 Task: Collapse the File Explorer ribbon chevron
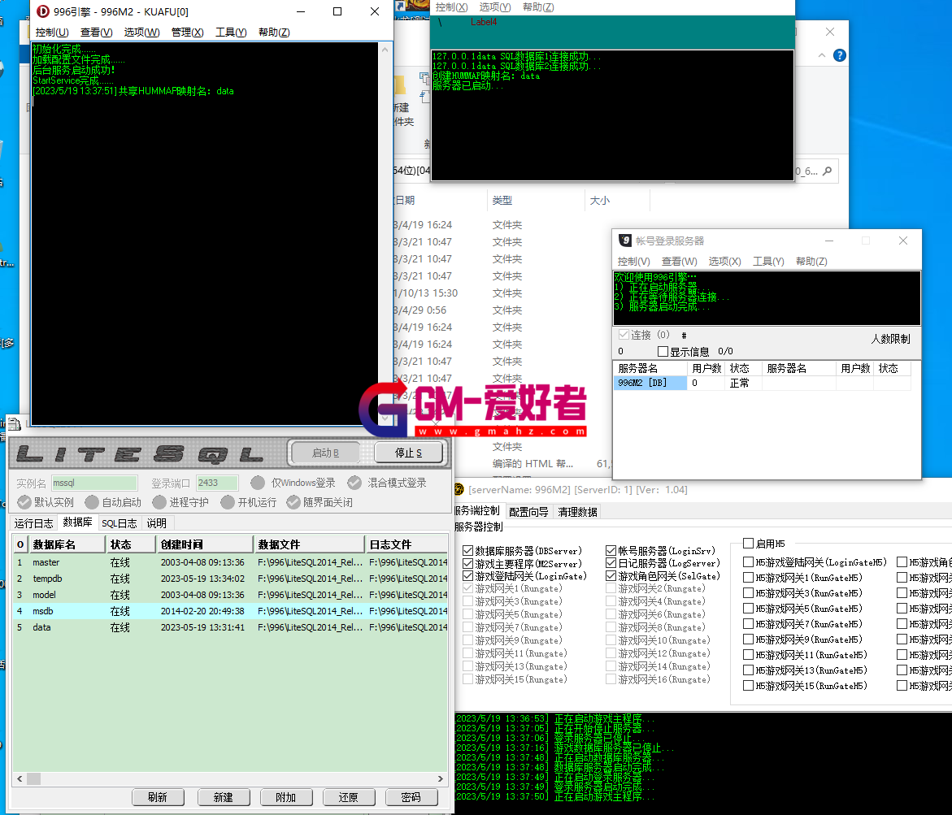821,55
